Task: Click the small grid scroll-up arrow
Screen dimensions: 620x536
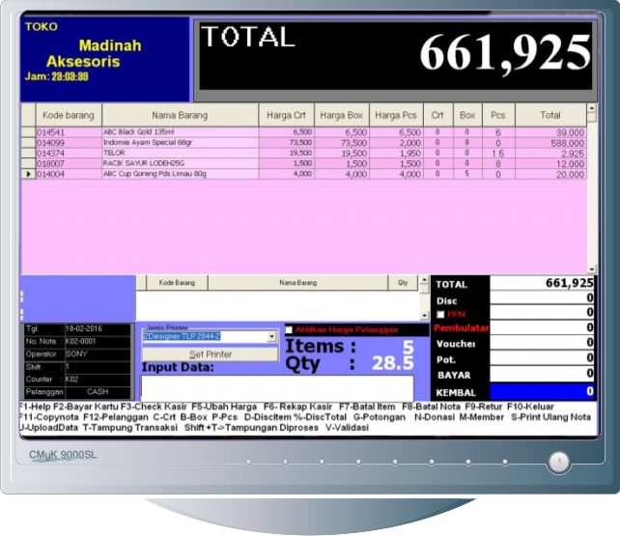Action: click(x=422, y=280)
